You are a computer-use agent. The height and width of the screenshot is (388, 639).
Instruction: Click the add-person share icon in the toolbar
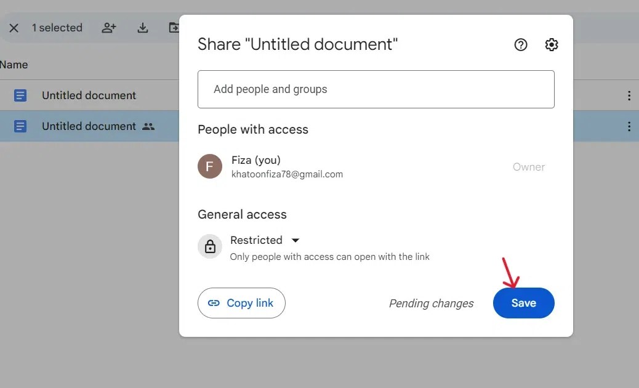109,27
